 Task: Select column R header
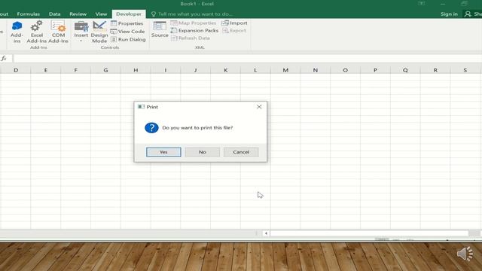tap(435, 70)
